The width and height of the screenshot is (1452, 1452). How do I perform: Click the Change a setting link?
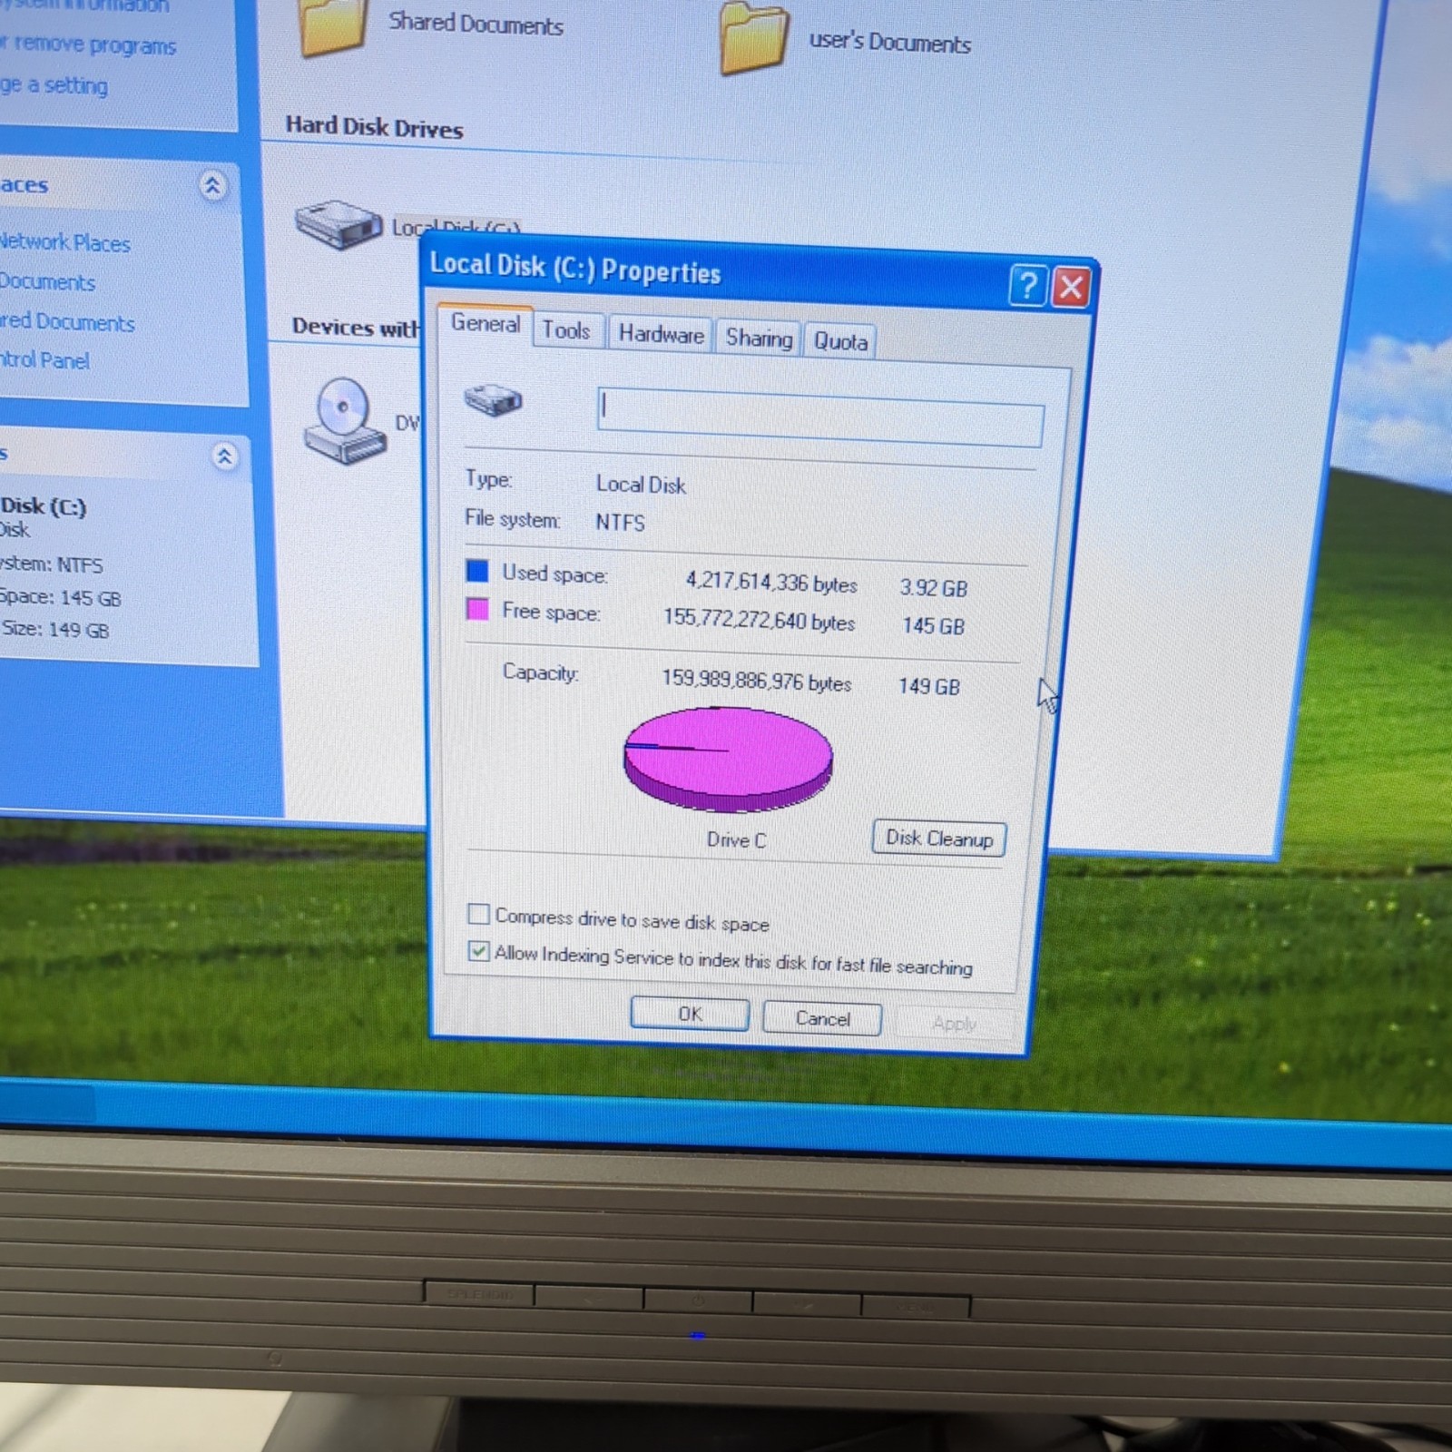click(54, 85)
